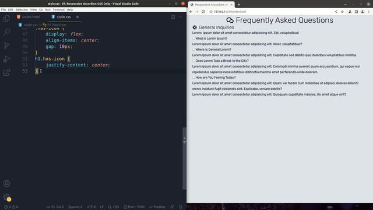This screenshot has width=373, height=210.
Task: Click 'justify-content' property on line 52
Action: [x=66, y=65]
